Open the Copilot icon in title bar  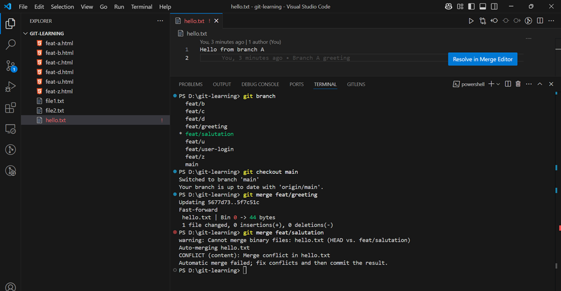point(448,6)
